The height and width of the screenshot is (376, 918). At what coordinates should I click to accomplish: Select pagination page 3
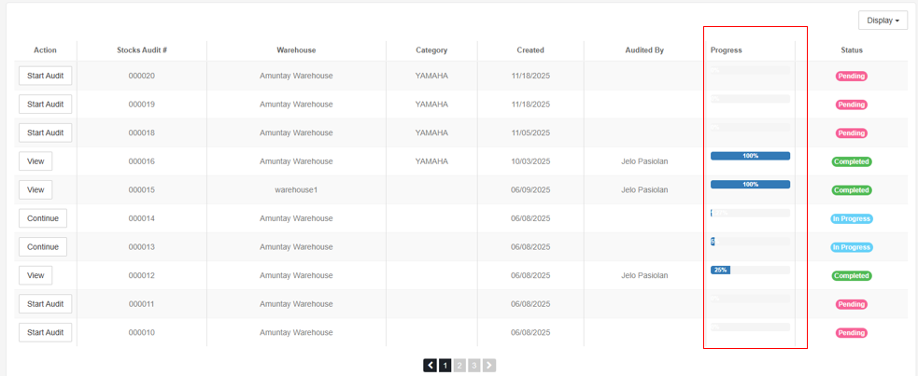point(474,366)
